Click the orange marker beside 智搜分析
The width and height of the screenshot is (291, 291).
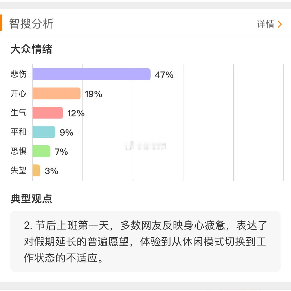1,23
